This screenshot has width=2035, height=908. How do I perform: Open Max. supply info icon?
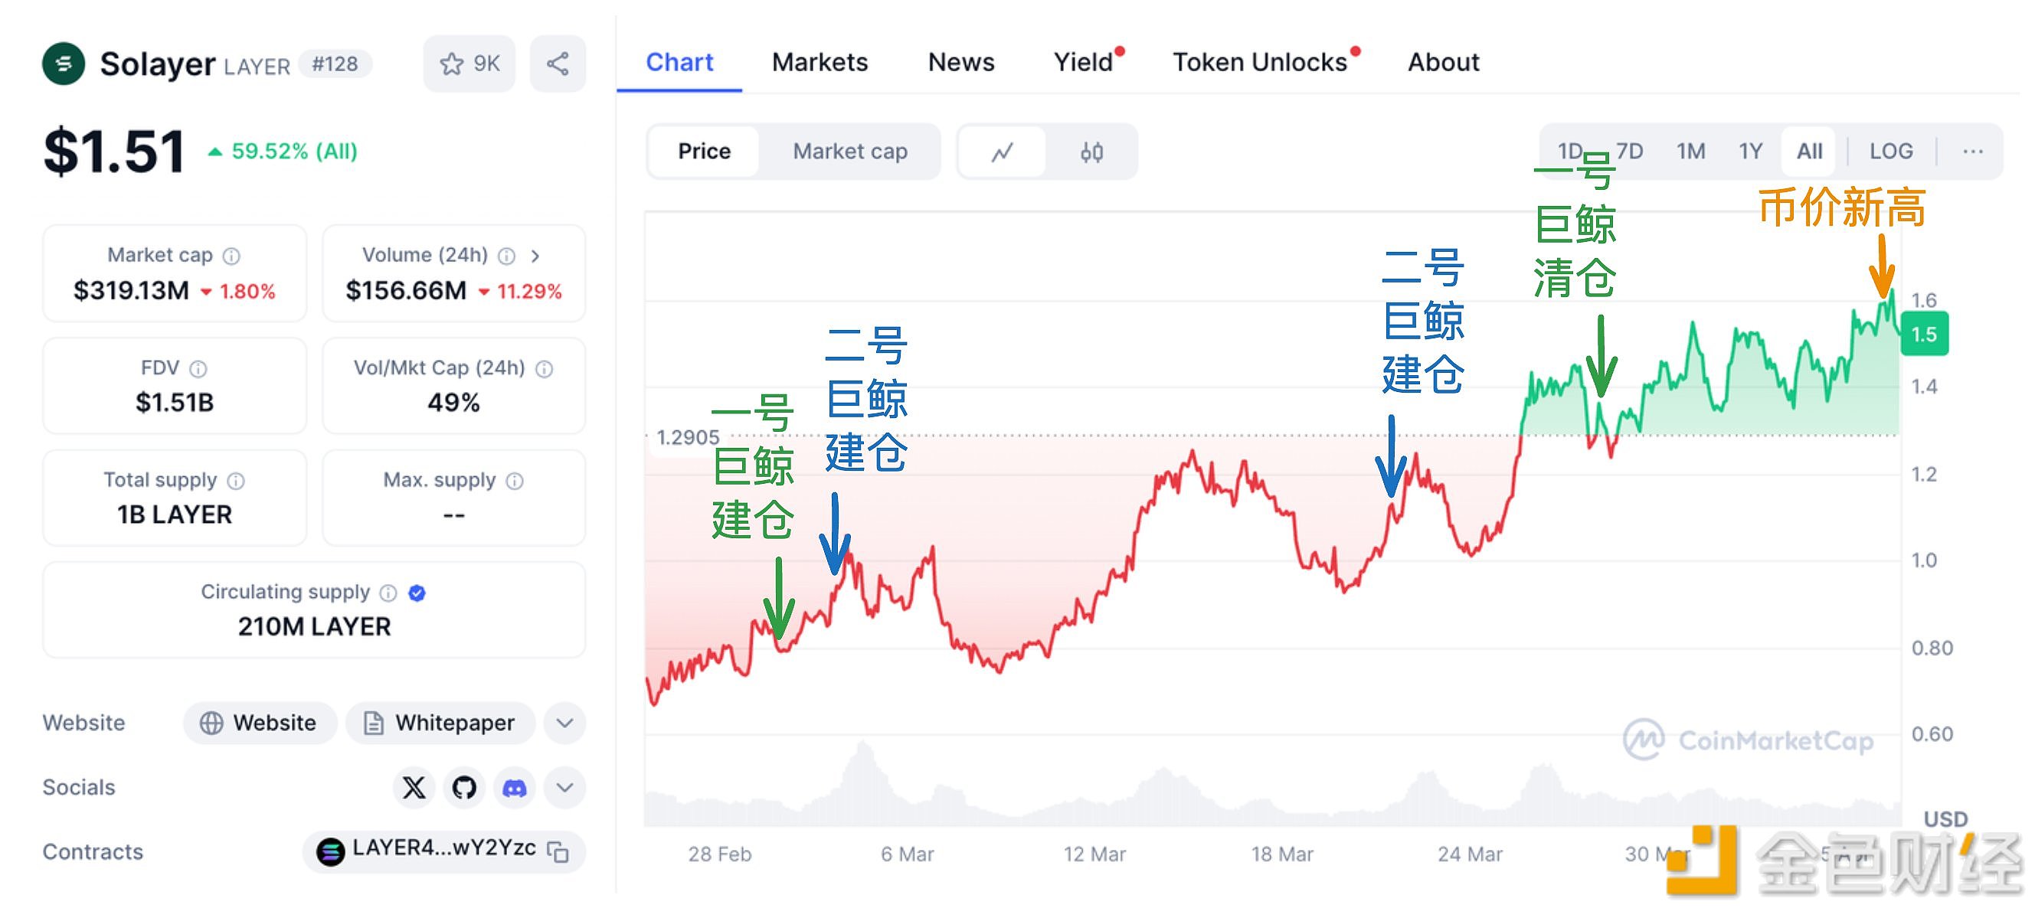515,481
